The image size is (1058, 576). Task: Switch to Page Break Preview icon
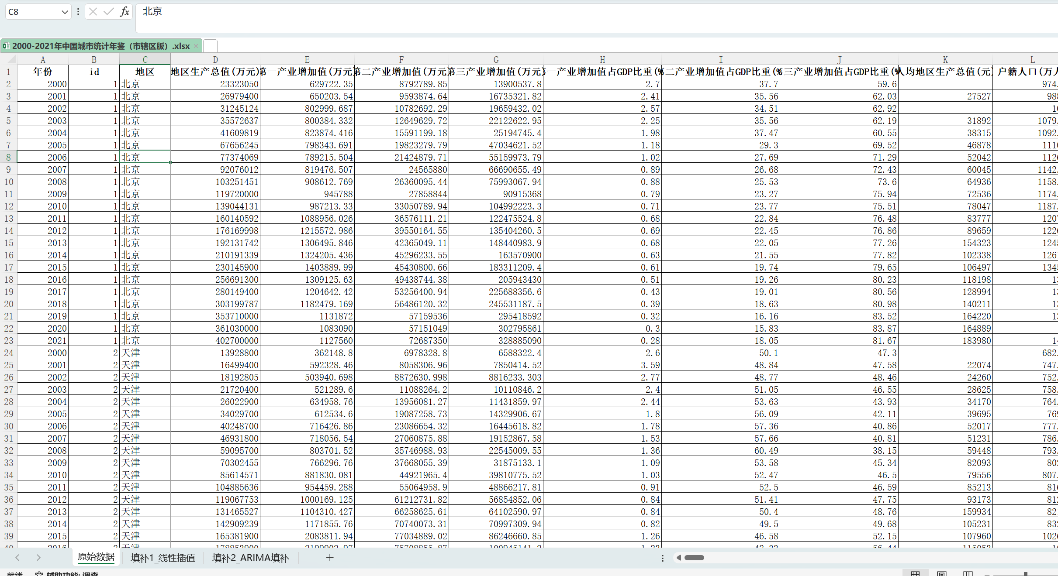point(968,573)
